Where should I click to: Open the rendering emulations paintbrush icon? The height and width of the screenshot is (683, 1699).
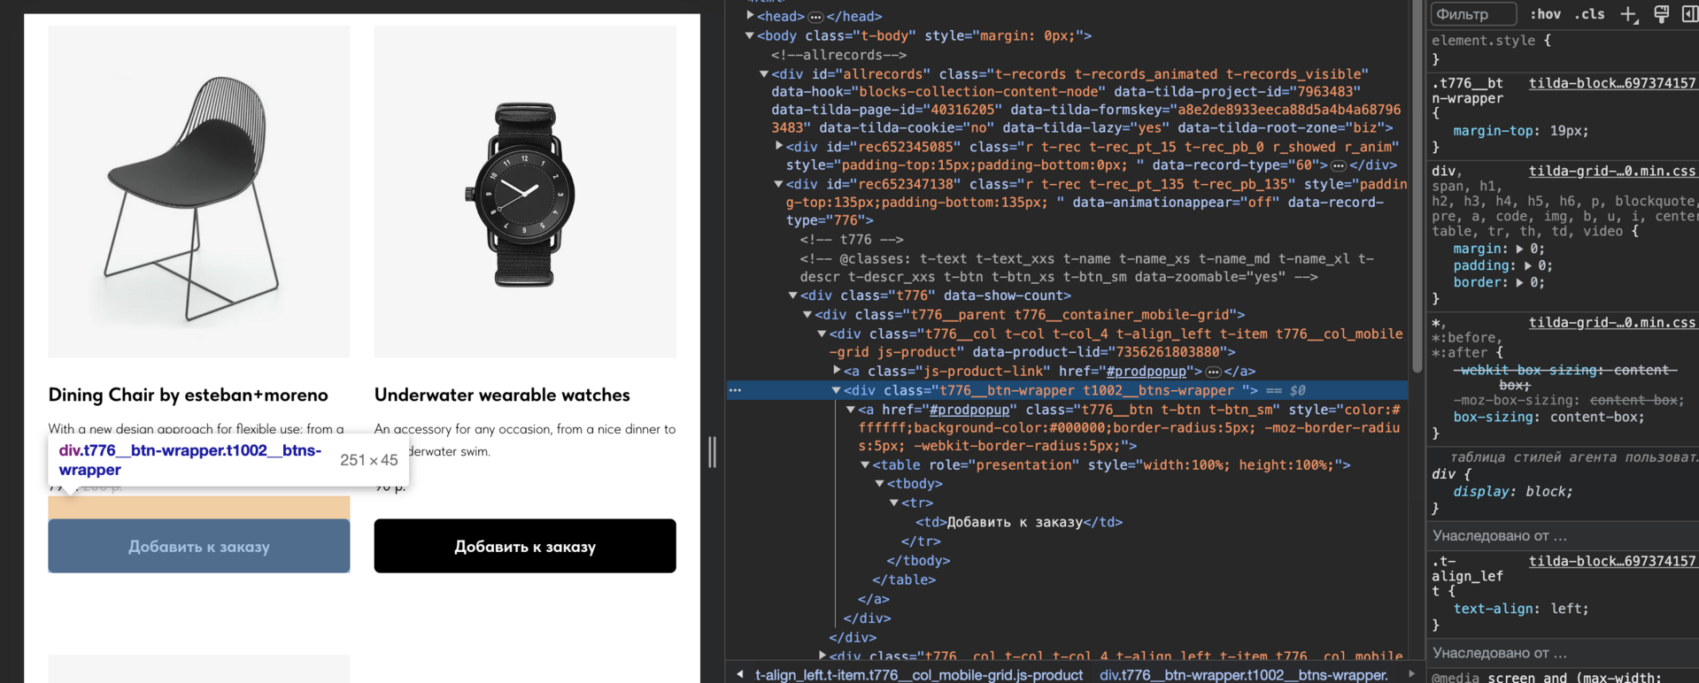1662,14
